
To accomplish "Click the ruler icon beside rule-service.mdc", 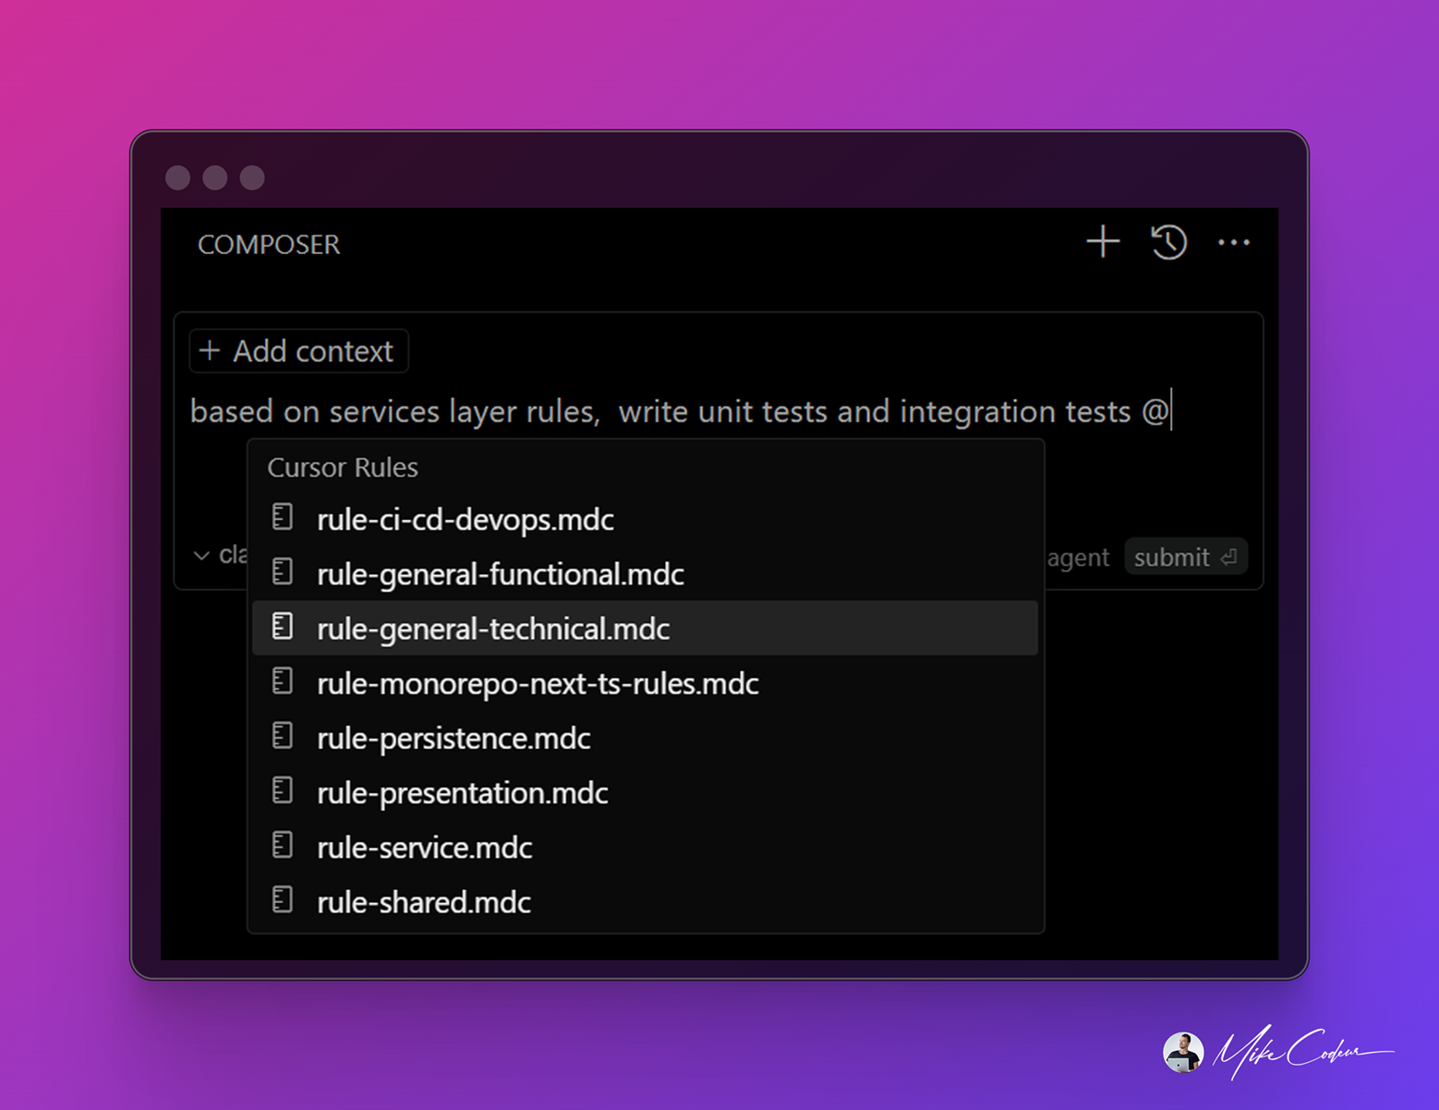I will coord(283,845).
